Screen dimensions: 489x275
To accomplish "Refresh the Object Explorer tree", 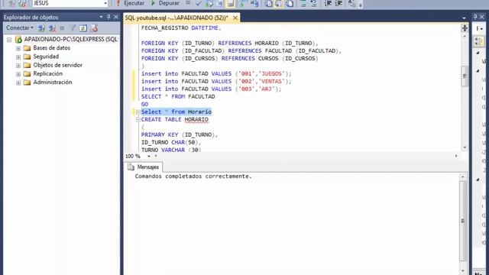I will [83, 28].
